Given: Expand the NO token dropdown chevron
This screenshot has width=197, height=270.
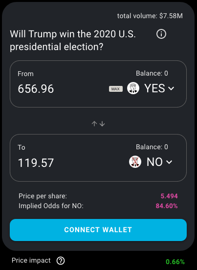Looking at the screenshot, I should (169, 162).
